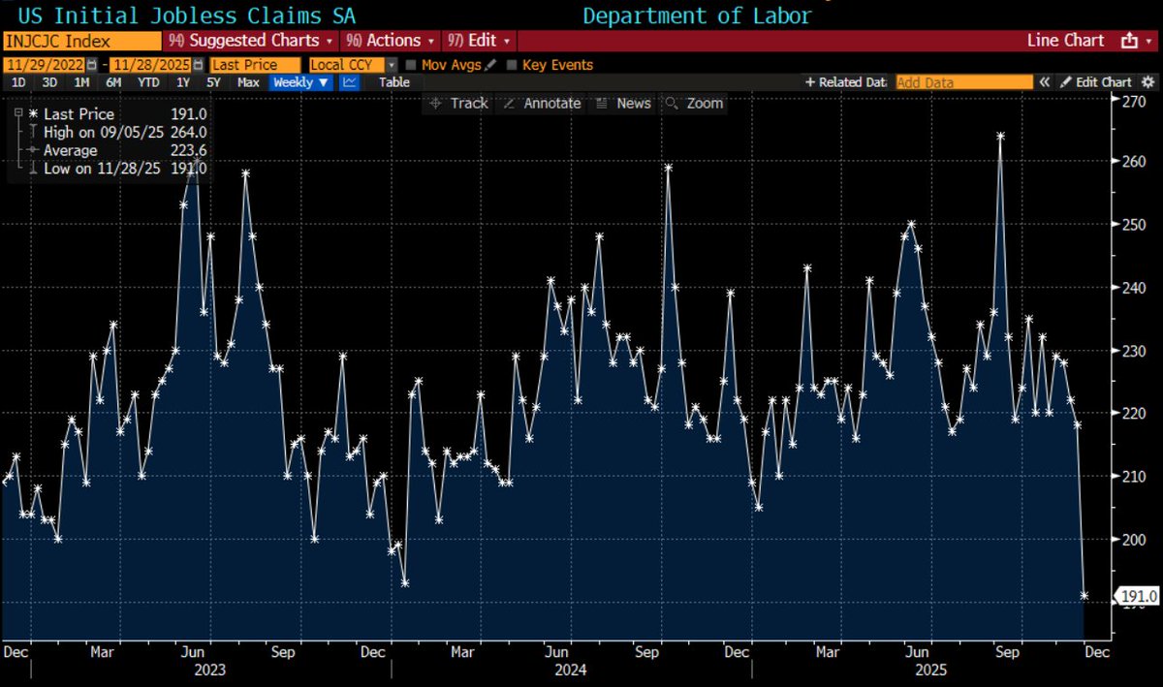Click the export icon beside Line Chart
This screenshot has width=1163, height=687.
click(x=1130, y=40)
